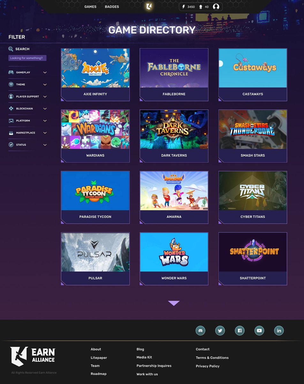
Task: Open the Wardians game card
Action: click(95, 136)
